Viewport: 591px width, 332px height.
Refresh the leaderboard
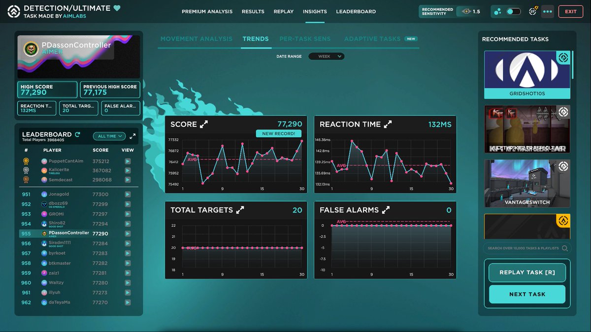[x=77, y=134]
